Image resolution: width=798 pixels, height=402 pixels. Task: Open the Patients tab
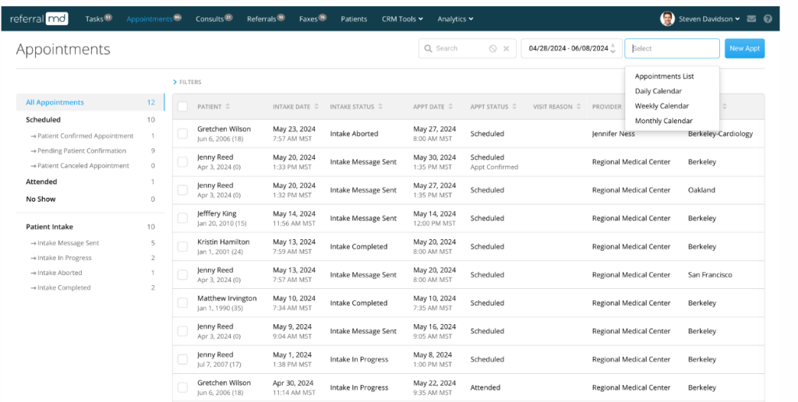(354, 19)
